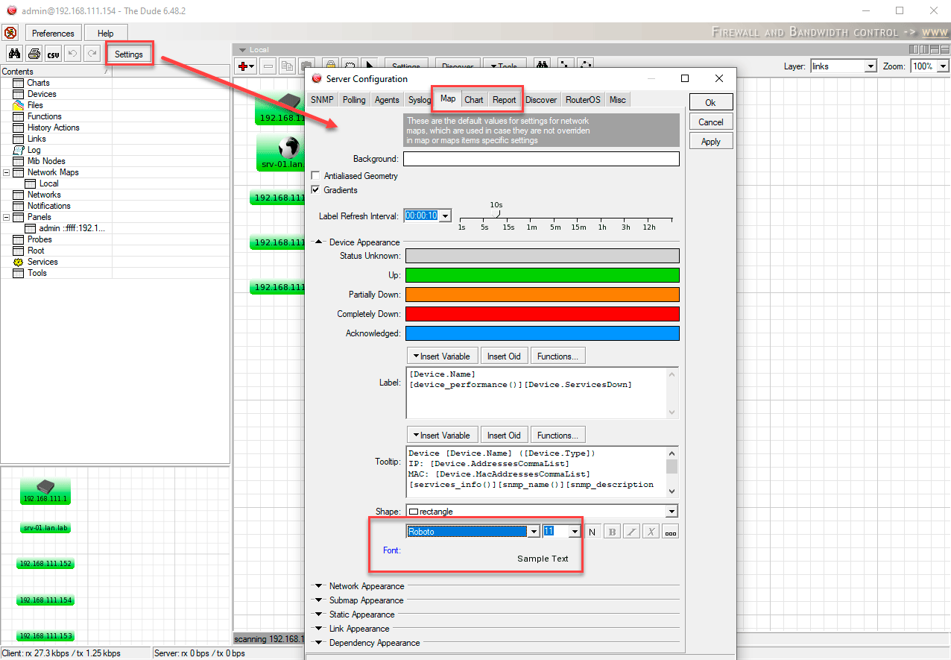
Task: Enable the Antialiased Geometry checkbox
Action: tap(315, 176)
